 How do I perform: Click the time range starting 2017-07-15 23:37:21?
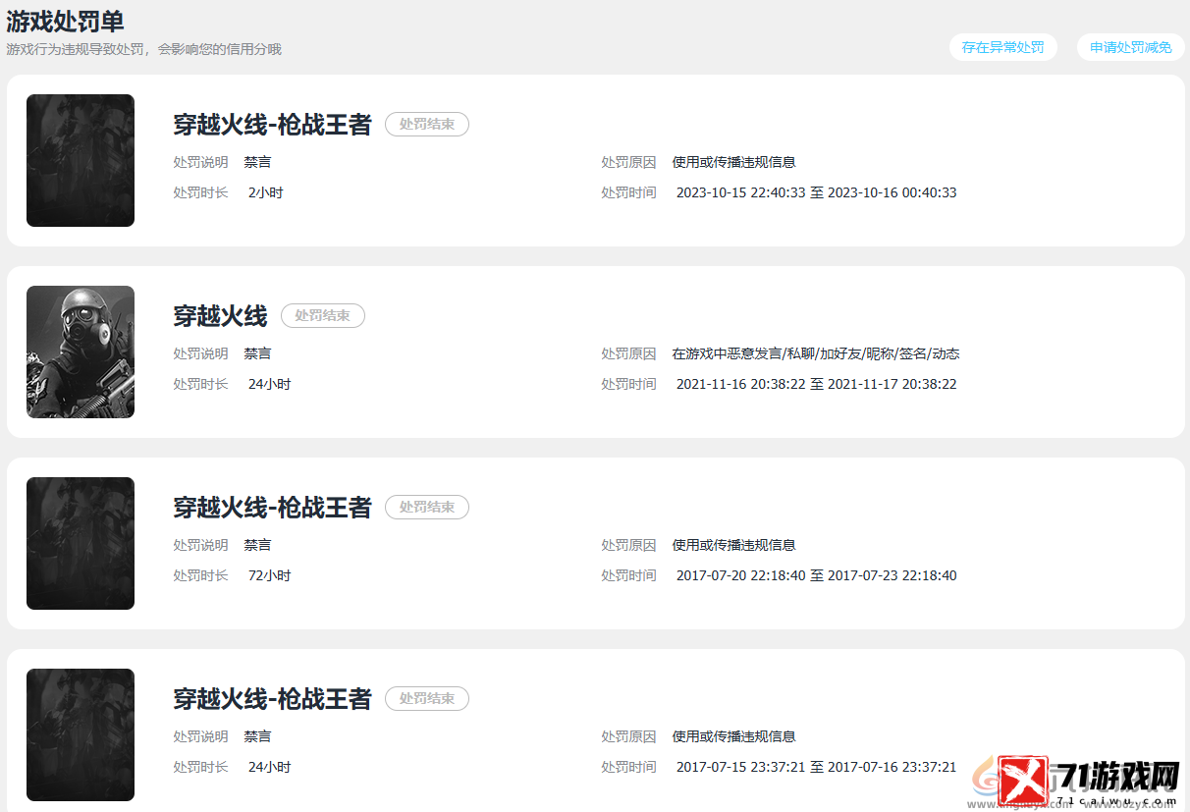point(817,768)
